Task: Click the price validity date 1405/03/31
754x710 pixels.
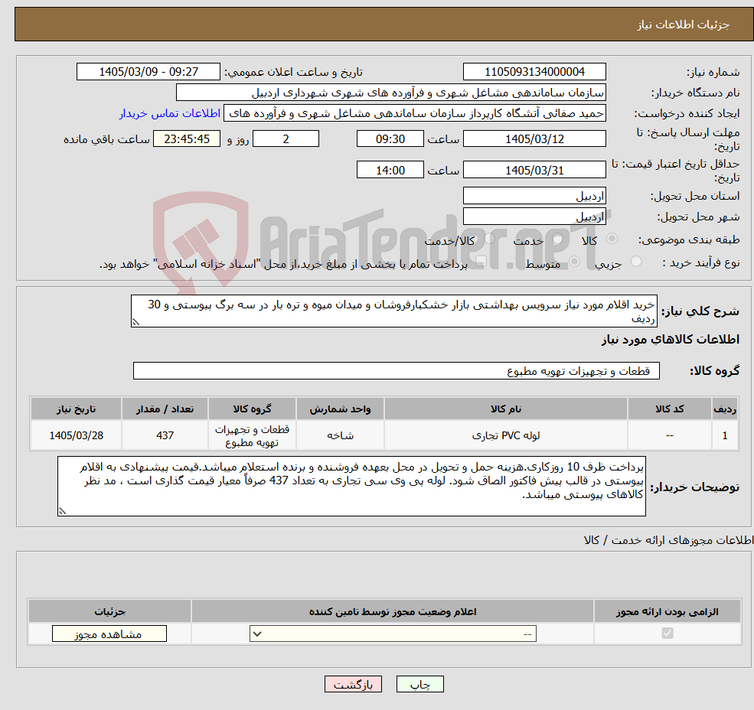Action: 534,170
